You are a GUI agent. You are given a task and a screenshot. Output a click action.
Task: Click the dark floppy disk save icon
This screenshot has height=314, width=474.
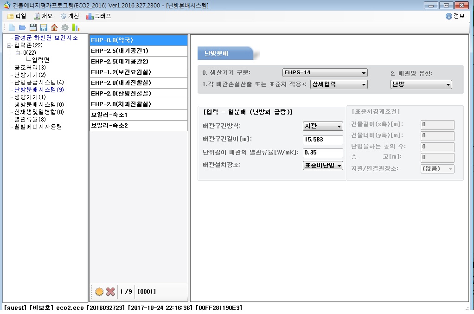(x=33, y=27)
